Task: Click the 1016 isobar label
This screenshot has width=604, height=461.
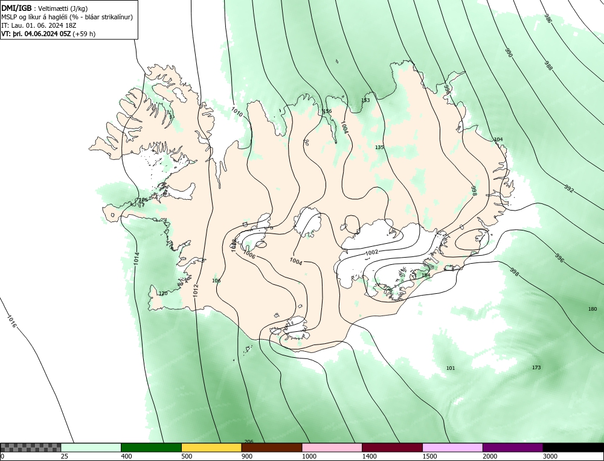Action: click(12, 322)
